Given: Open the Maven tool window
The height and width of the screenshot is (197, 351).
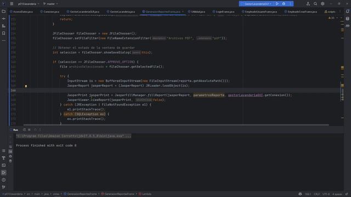Looking at the screenshot, I should [347, 26].
